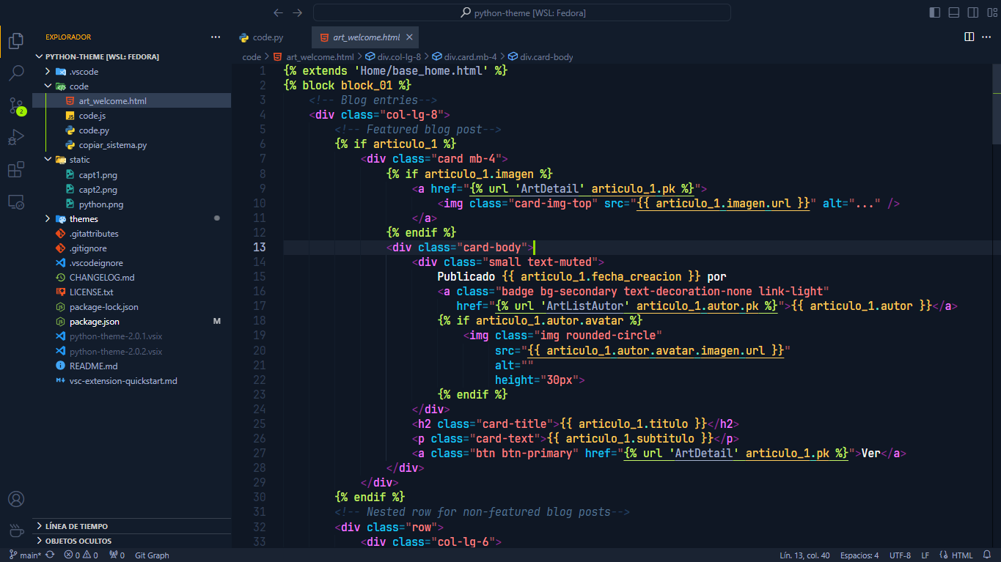Viewport: 1001px width, 562px height.
Task: Customize layout from the title bar icon
Action: [991, 12]
